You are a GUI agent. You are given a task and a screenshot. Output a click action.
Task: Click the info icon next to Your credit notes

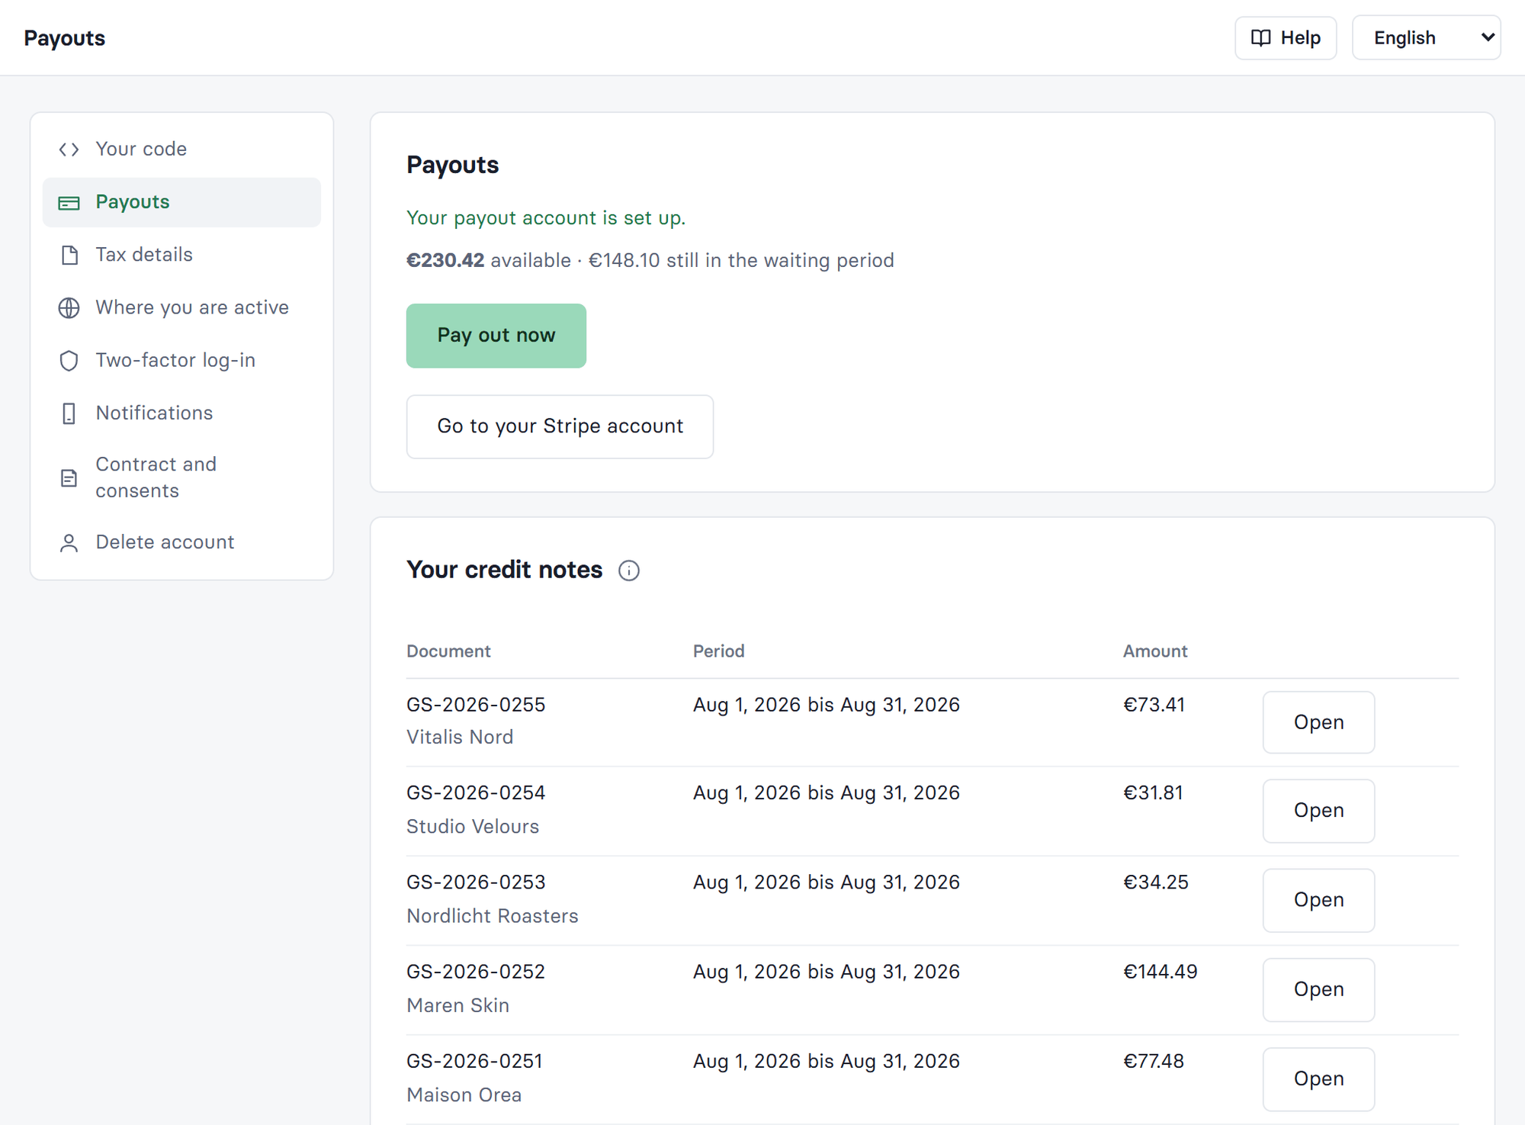click(629, 571)
